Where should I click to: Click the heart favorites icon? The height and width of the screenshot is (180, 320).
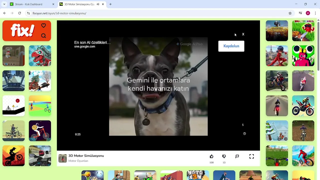click(43, 25)
